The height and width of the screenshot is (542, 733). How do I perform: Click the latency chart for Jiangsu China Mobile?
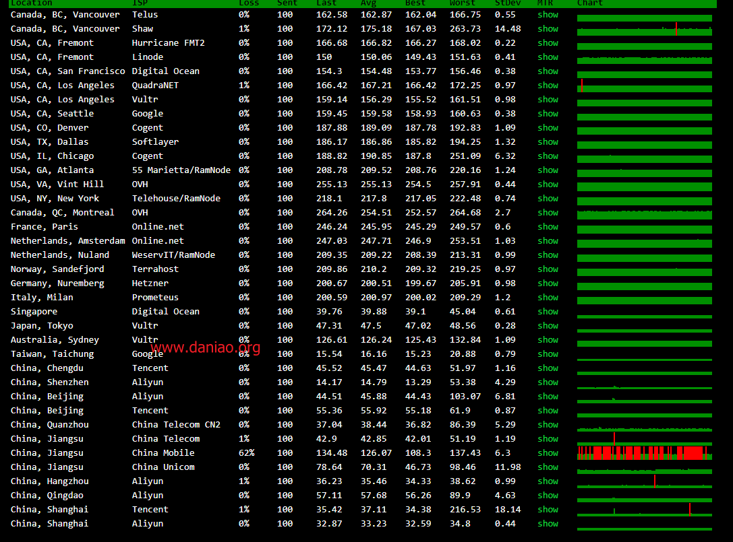644,453
